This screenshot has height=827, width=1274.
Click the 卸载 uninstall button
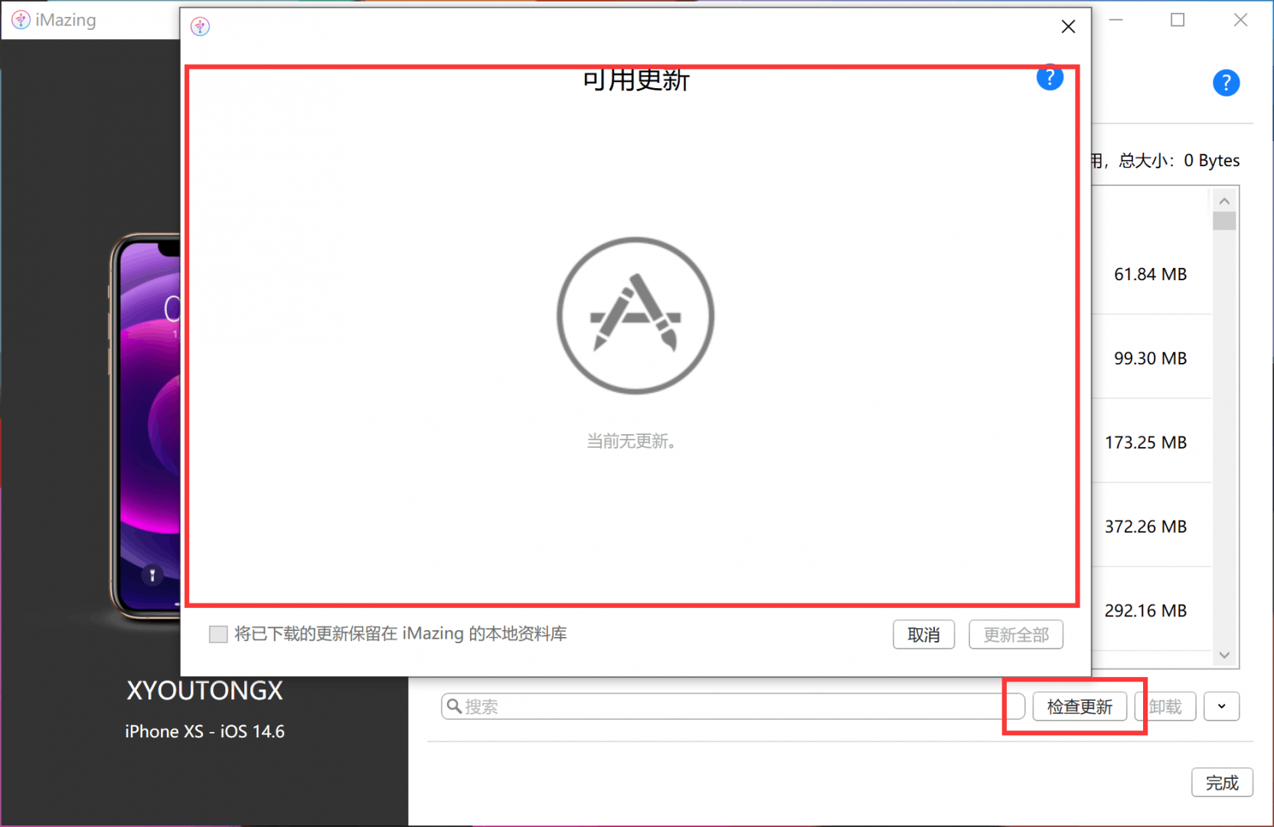click(x=1165, y=707)
